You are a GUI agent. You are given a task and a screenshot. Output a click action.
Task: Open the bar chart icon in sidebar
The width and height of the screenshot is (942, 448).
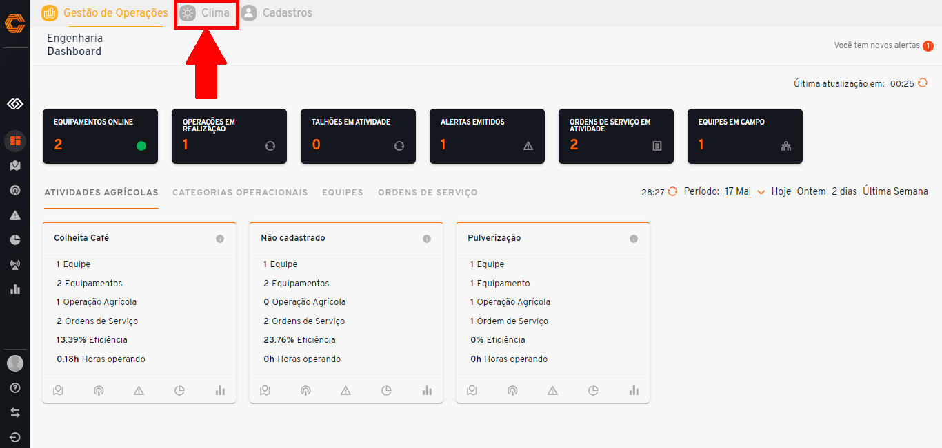[15, 289]
